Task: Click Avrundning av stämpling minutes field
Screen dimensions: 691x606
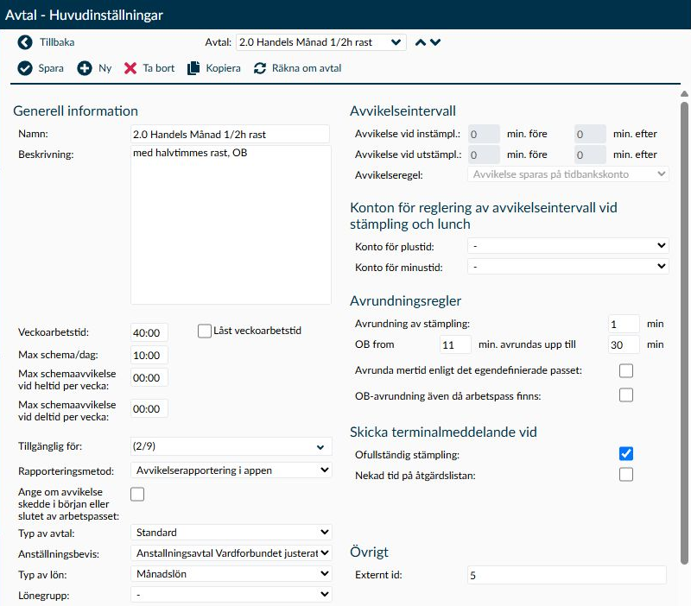Action: (x=624, y=324)
